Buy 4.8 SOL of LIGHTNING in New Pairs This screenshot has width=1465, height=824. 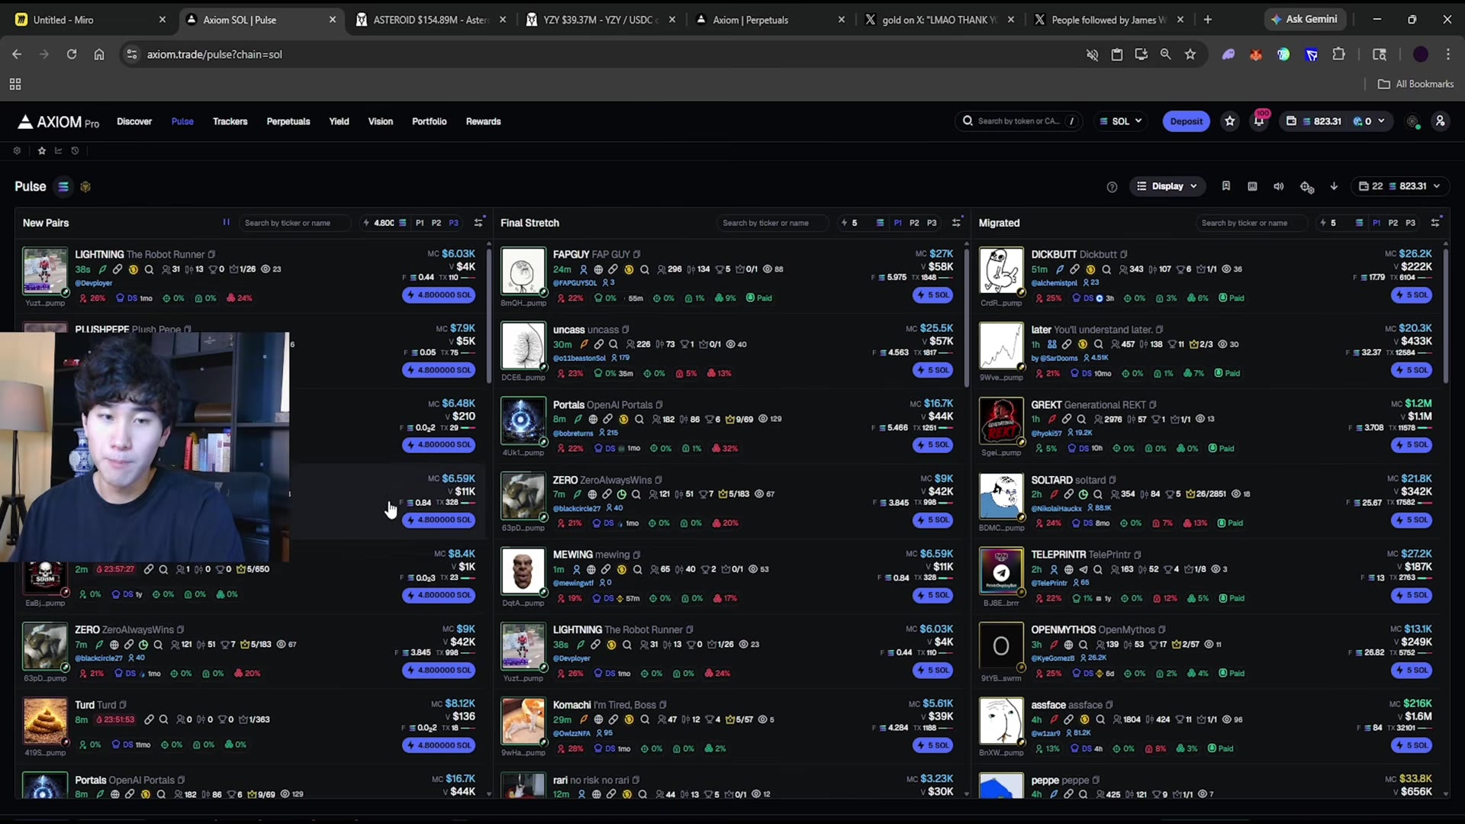click(x=439, y=295)
